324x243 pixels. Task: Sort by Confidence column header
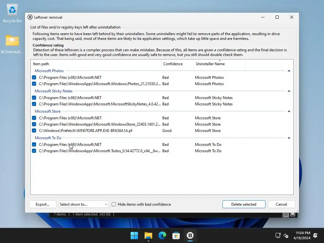coord(178,64)
